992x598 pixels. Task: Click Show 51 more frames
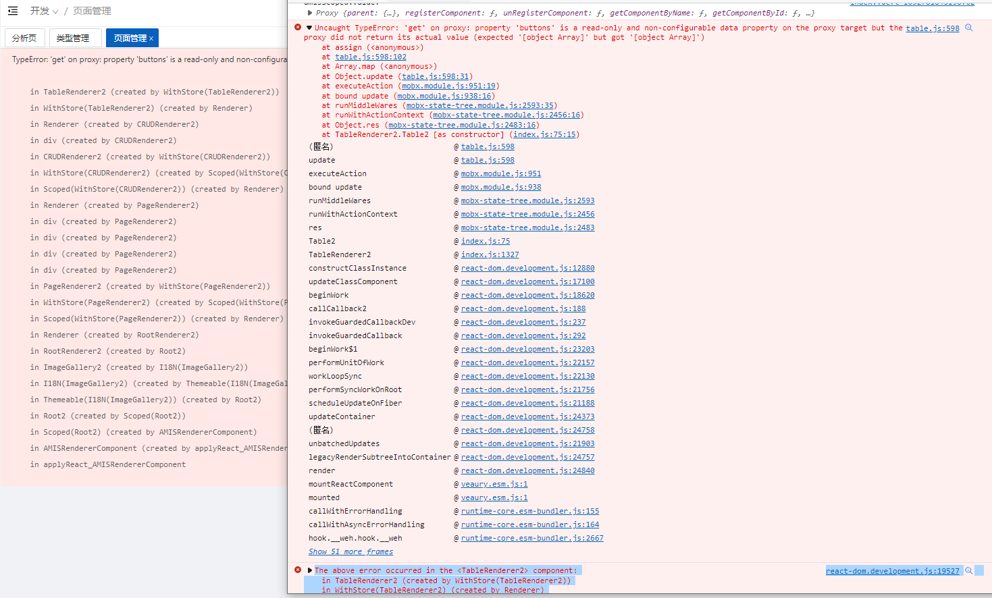350,551
